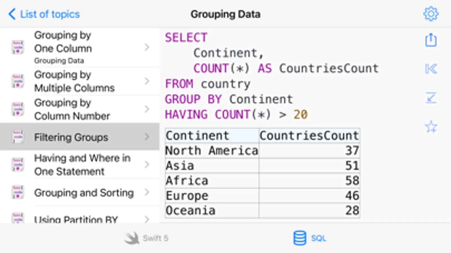The width and height of the screenshot is (451, 253).
Task: Tap the share icon
Action: [x=431, y=40]
